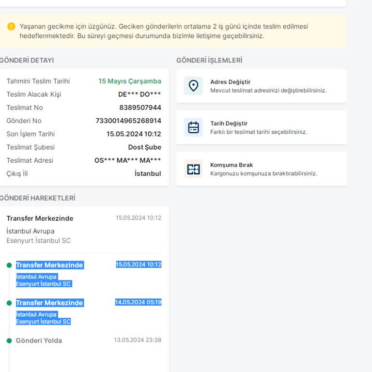Open the Adres Değiştir option
Image resolution: width=372 pixels, height=372 pixels.
point(262,86)
